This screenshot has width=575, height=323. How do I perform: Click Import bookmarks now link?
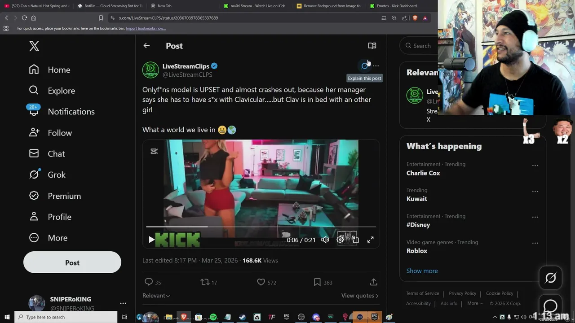click(x=146, y=28)
